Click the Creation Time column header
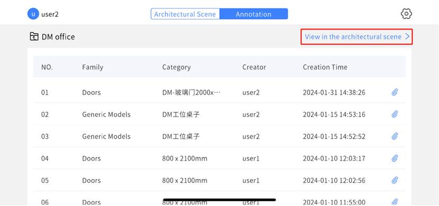This screenshot has width=439, height=206. tap(325, 67)
